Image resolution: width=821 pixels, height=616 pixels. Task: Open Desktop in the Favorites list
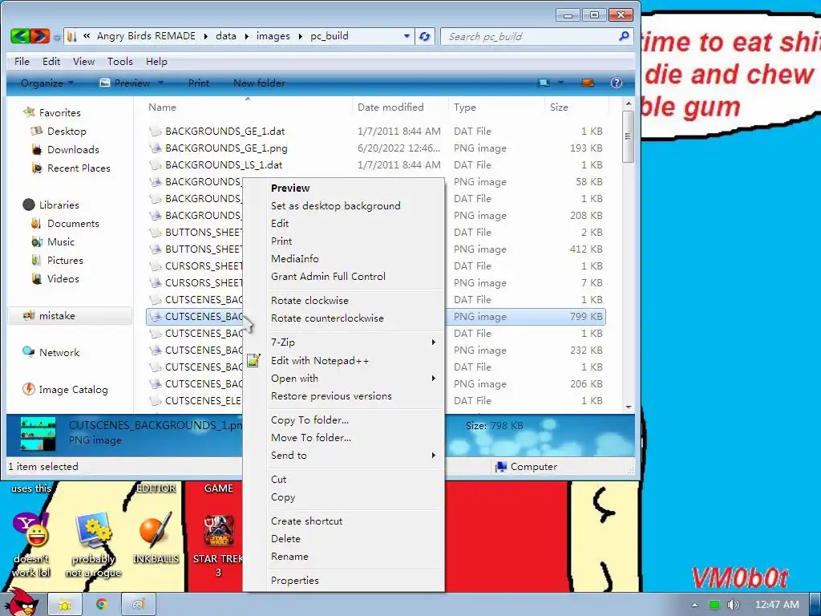(x=67, y=131)
